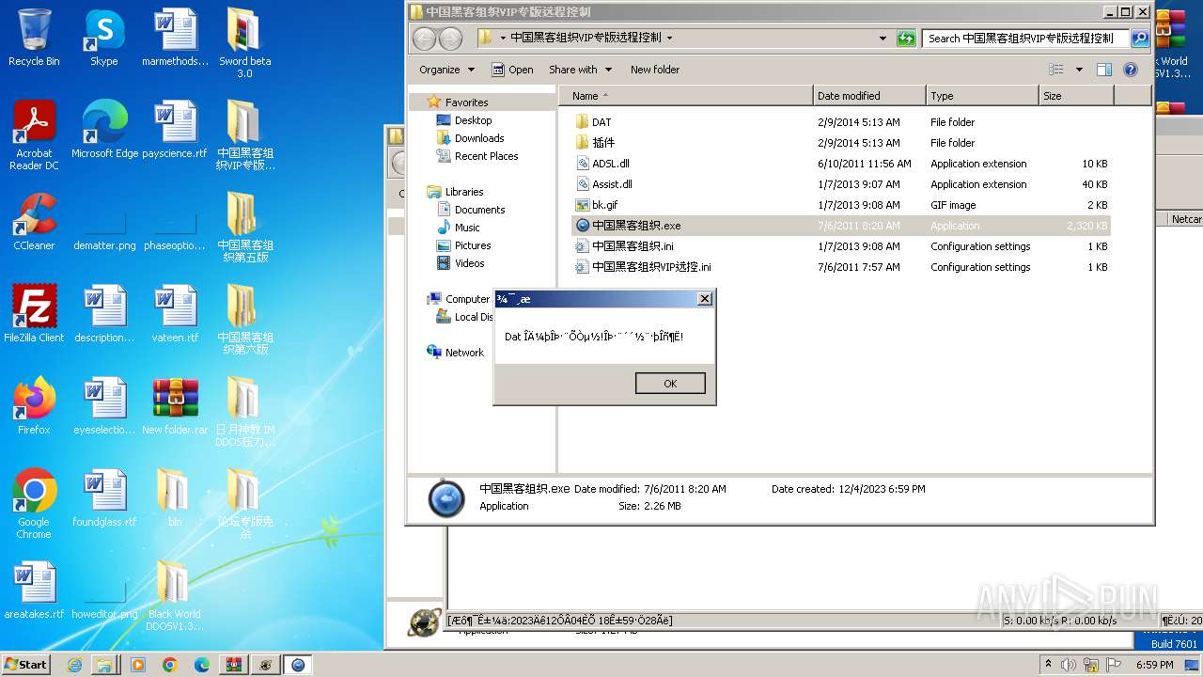Select foundglass.rtf on desktop
The height and width of the screenshot is (677, 1203).
pyautogui.click(x=104, y=498)
